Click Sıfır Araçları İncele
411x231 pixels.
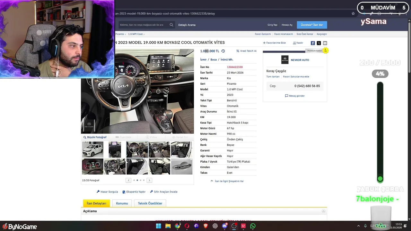[x=163, y=192]
